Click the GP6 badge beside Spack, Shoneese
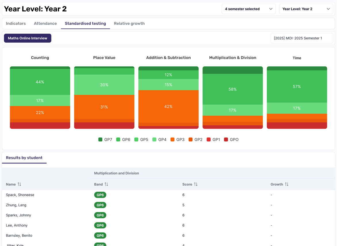The width and height of the screenshot is (337, 246). pos(100,195)
